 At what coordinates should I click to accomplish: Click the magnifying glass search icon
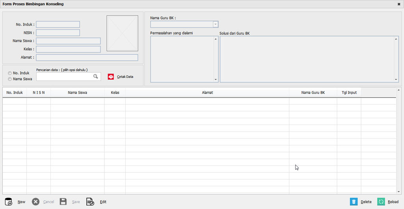95,77
